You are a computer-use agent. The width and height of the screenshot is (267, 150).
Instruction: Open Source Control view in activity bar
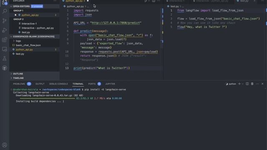tap(5, 20)
